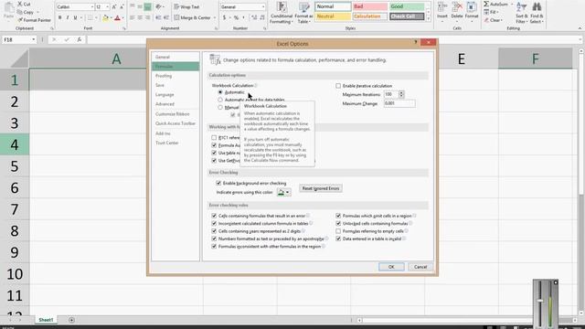The height and width of the screenshot is (329, 585).
Task: Open the Font dialog launcher
Action: (x=124, y=28)
